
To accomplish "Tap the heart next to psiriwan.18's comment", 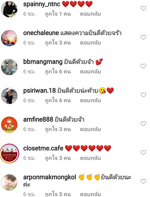I will pos(143,95).
